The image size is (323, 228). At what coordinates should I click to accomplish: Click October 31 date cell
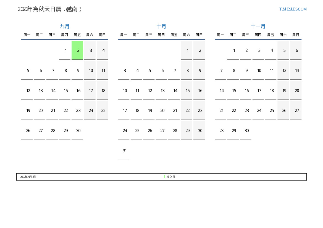pyautogui.click(x=125, y=151)
